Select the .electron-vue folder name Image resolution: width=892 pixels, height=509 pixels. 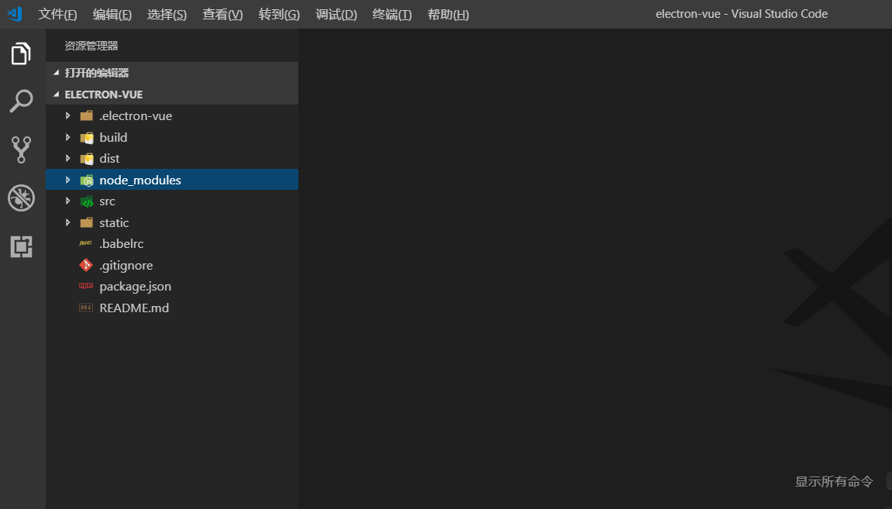tap(136, 116)
